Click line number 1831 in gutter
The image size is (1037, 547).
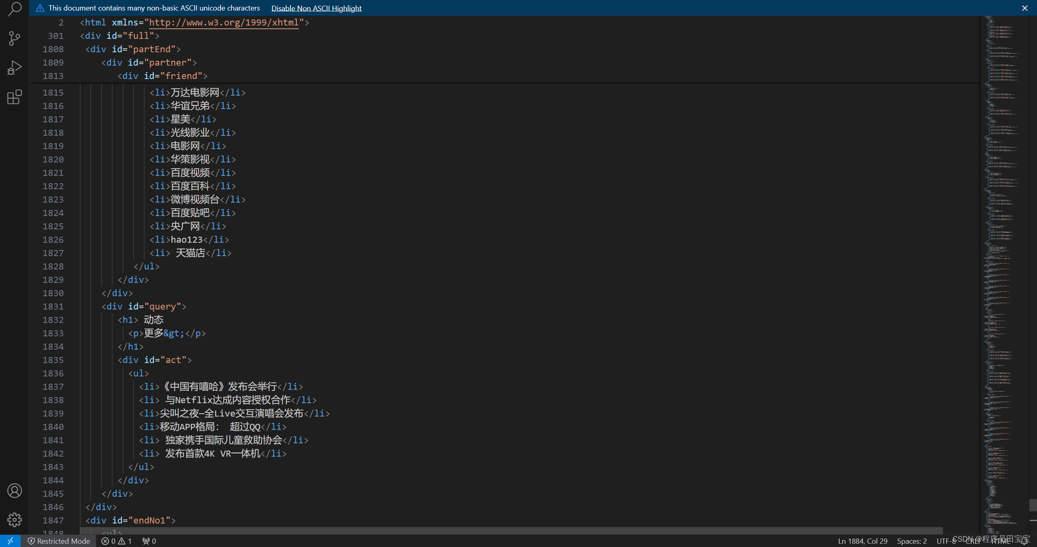[53, 306]
